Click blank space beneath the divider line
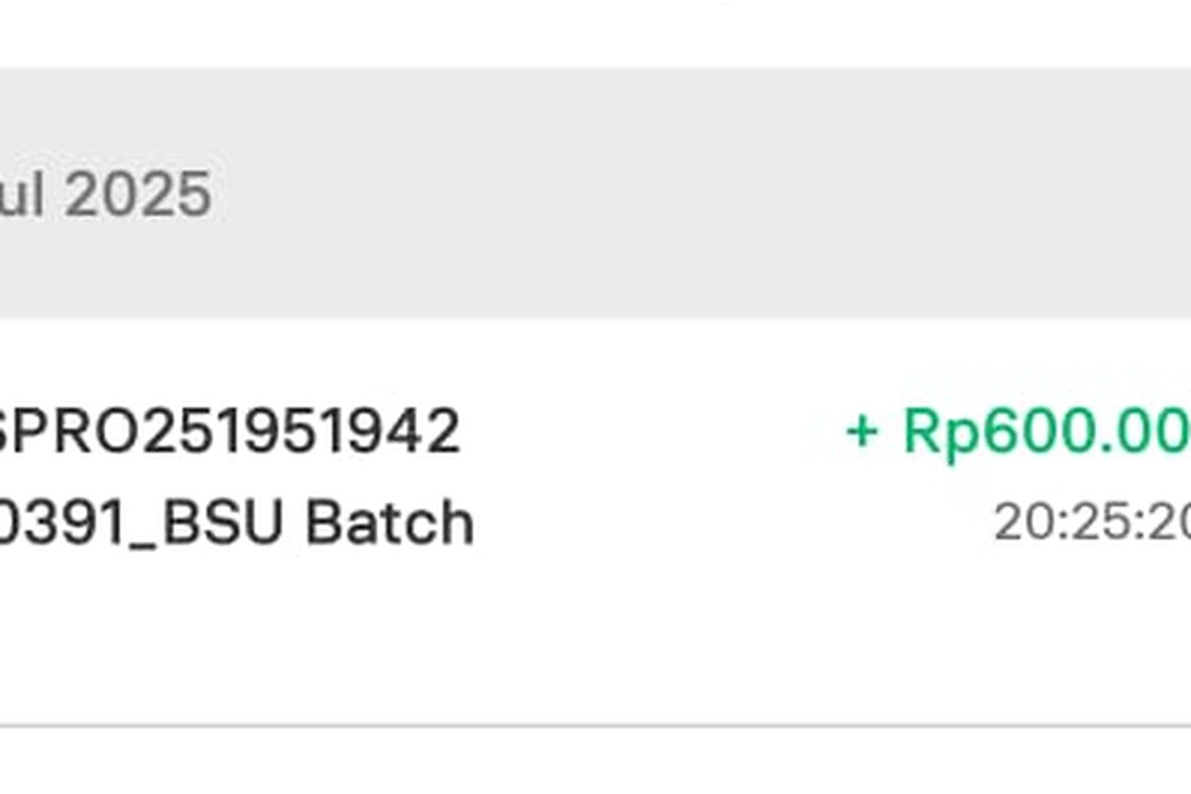The image size is (1191, 794). 595,762
